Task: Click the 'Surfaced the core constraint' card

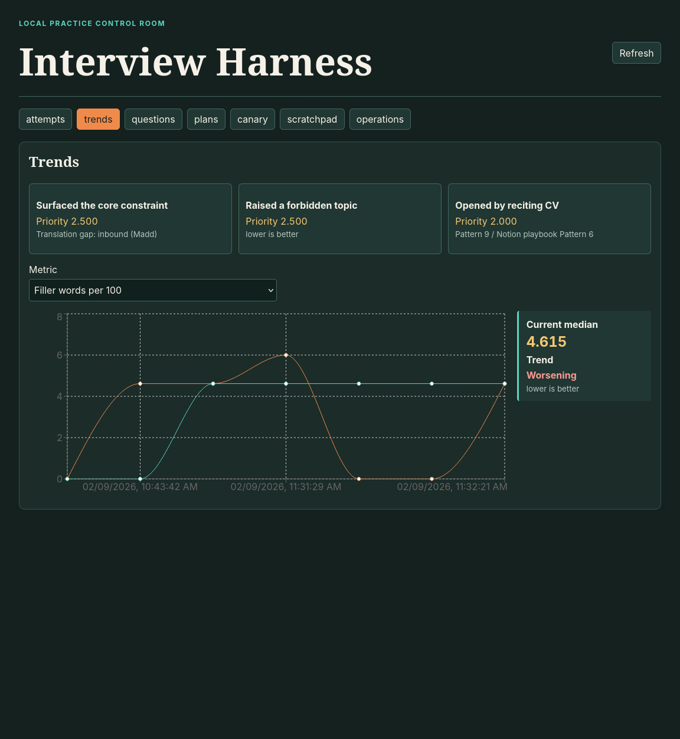Action: pyautogui.click(x=130, y=219)
